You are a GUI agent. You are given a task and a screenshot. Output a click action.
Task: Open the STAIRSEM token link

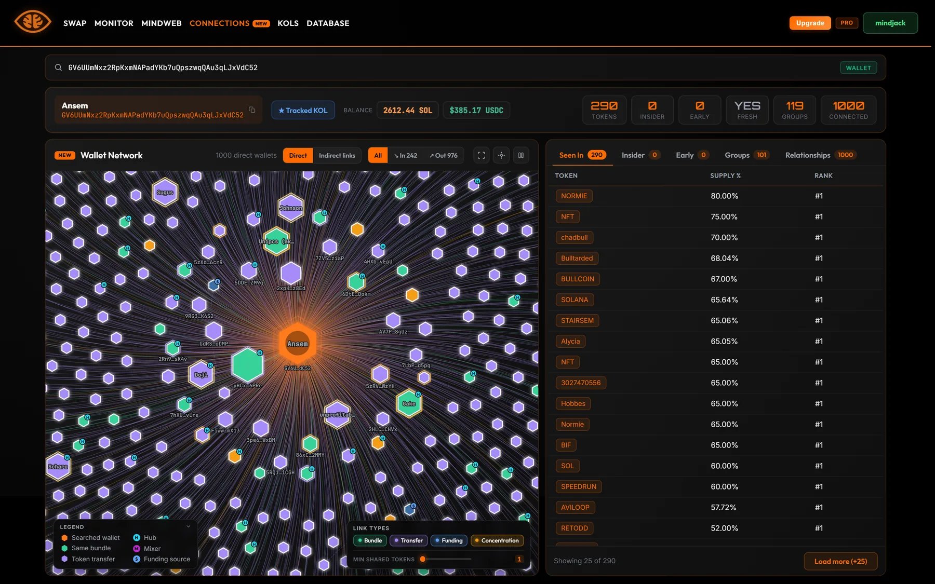(x=577, y=320)
